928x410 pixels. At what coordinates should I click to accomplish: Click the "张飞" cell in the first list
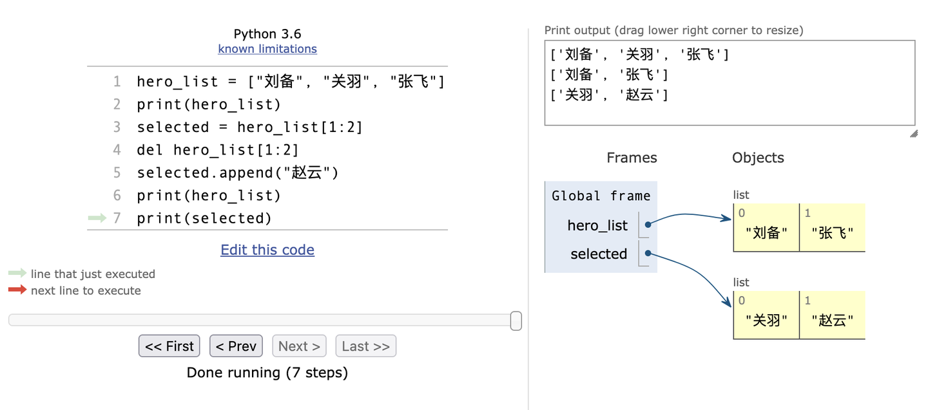pos(832,228)
